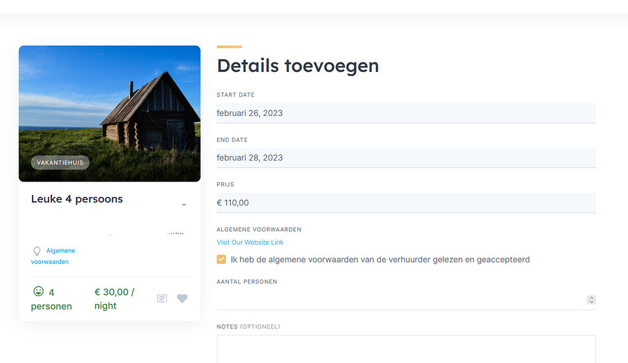Decrease Aantal Personen with the down arrow
The image size is (628, 363).
(x=591, y=302)
